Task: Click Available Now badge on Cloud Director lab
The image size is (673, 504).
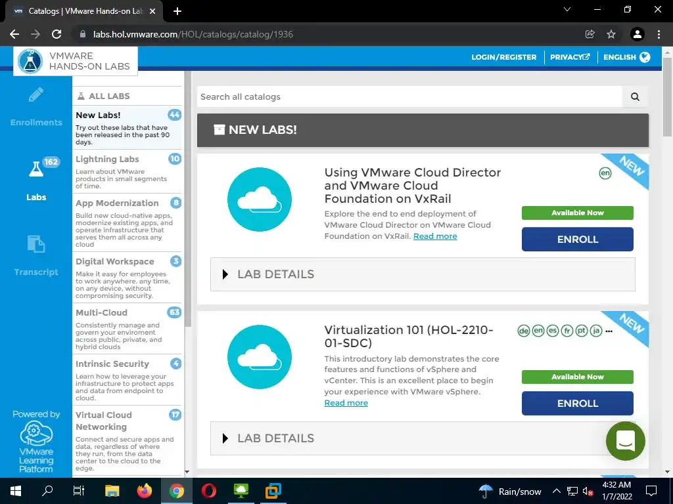Action: 577,213
